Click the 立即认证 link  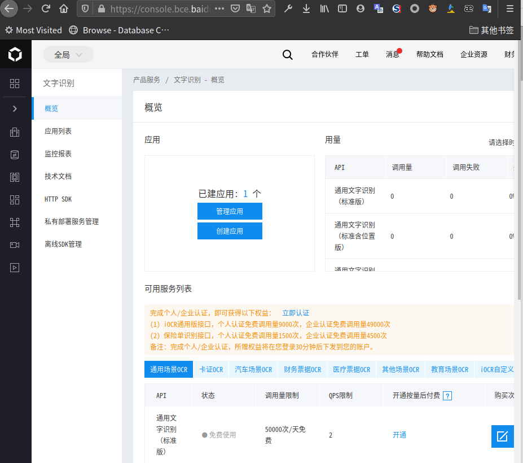click(x=296, y=313)
